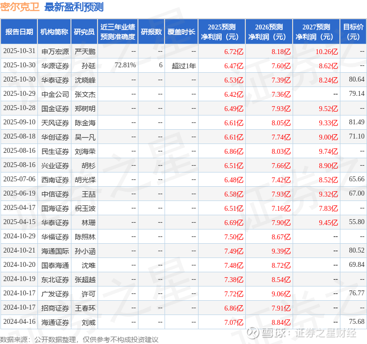The width and height of the screenshot is (367, 344).
Task: Select the 国金证券 institution cell
Action: coord(55,109)
